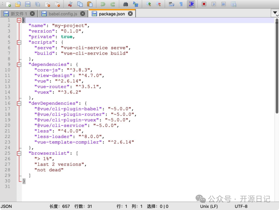Click the Run macro multiple times icon
Image resolution: width=279 pixels, height=210 pixels.
coord(223,4)
